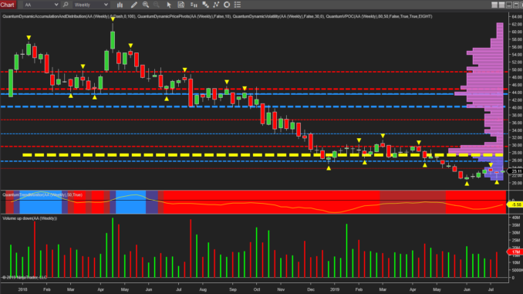This screenshot has width=523, height=294.
Task: Click the second gray link button at top right
Action: pos(501,5)
